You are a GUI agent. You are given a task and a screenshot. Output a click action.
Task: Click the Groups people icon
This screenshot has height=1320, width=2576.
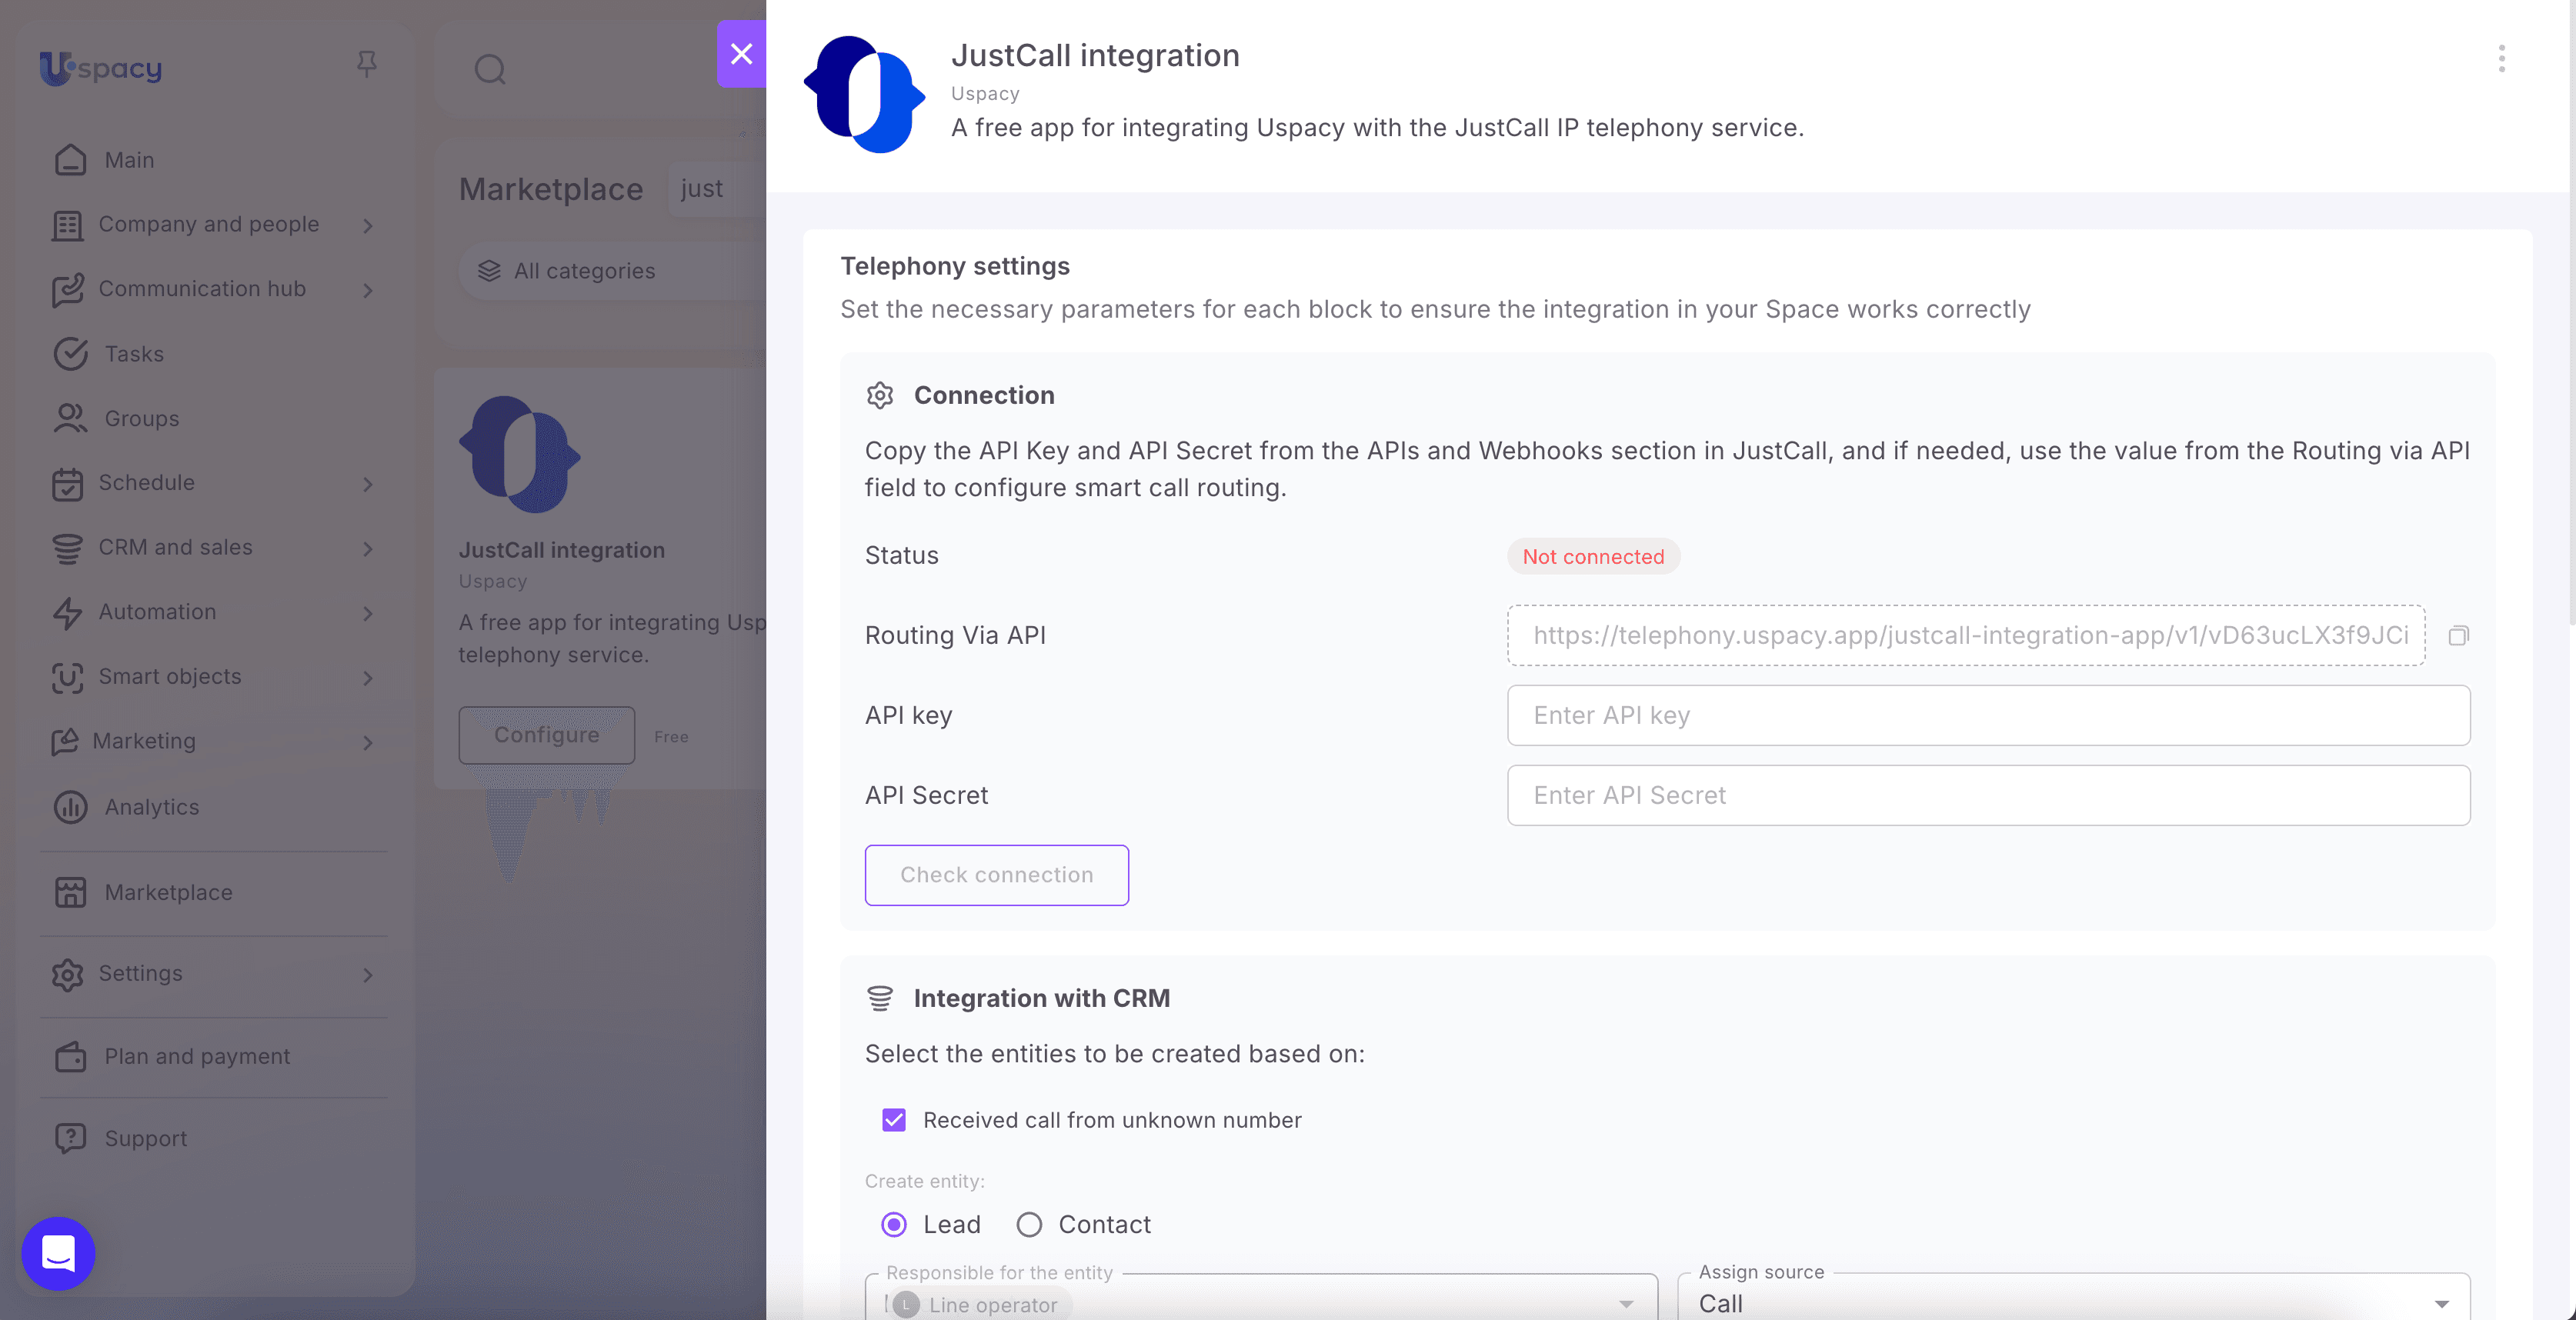pos(70,419)
